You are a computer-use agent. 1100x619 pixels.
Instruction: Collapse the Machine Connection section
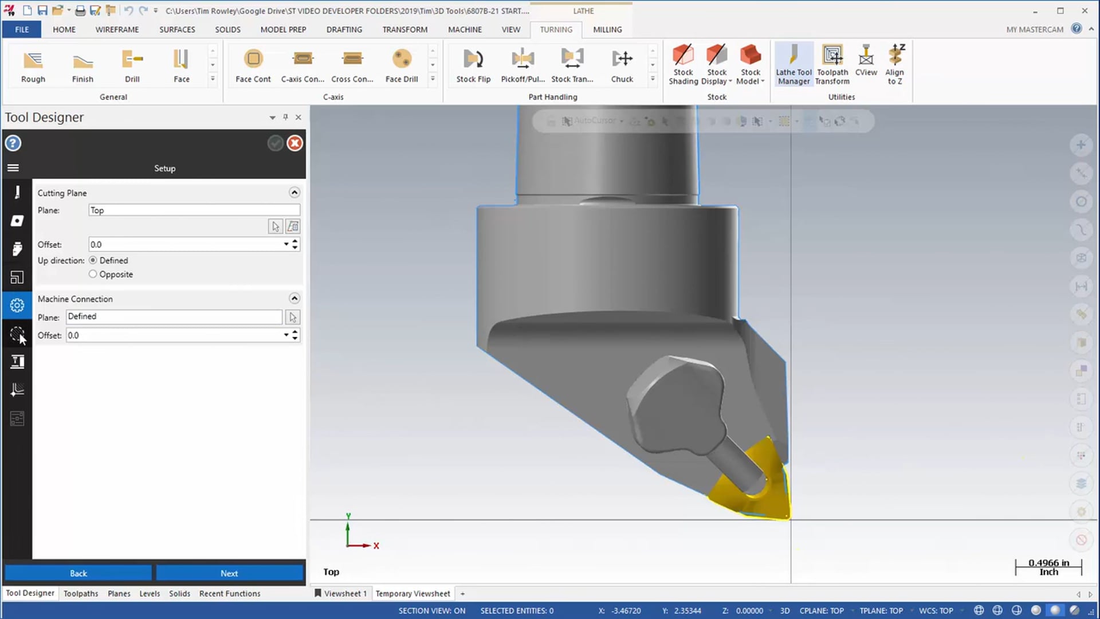coord(294,298)
